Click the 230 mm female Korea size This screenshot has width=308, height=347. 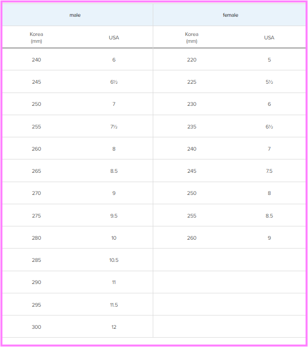(x=192, y=104)
